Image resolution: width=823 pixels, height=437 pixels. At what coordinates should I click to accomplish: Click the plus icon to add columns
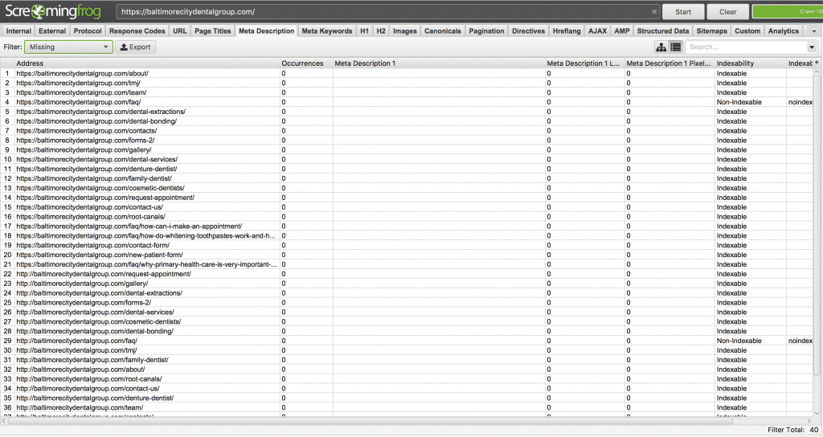(x=817, y=63)
